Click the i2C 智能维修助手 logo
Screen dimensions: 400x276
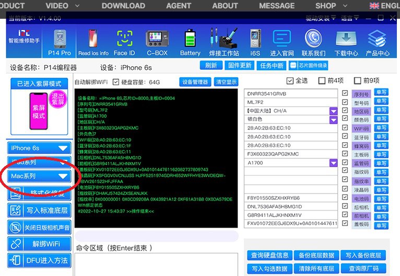point(24,36)
